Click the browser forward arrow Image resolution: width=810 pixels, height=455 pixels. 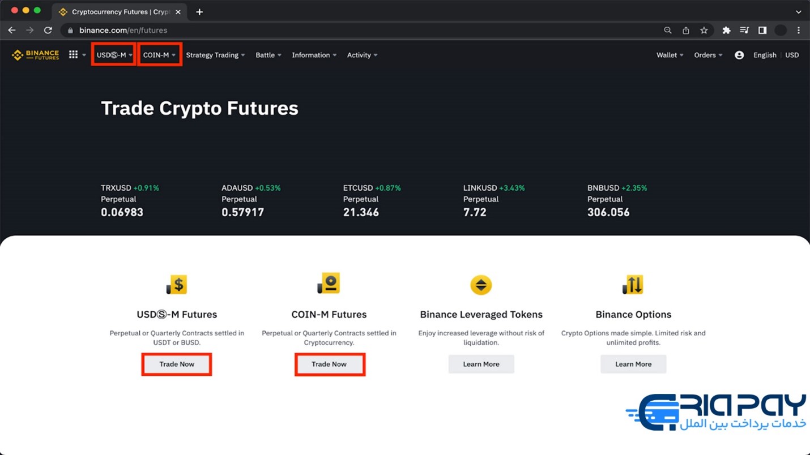pos(30,30)
